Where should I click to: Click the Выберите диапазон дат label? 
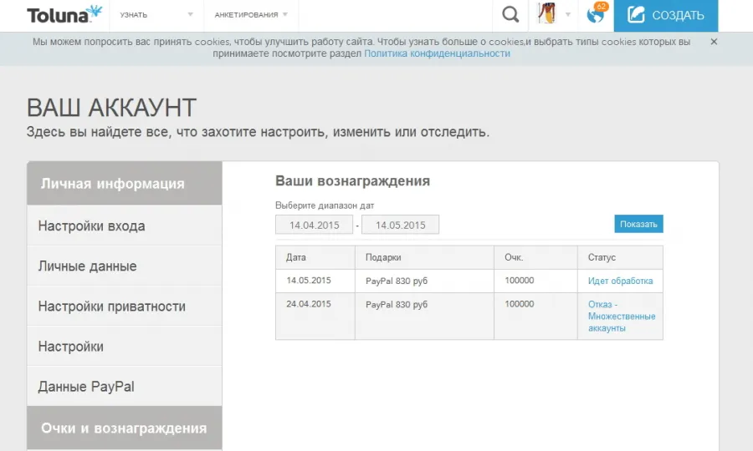click(325, 205)
